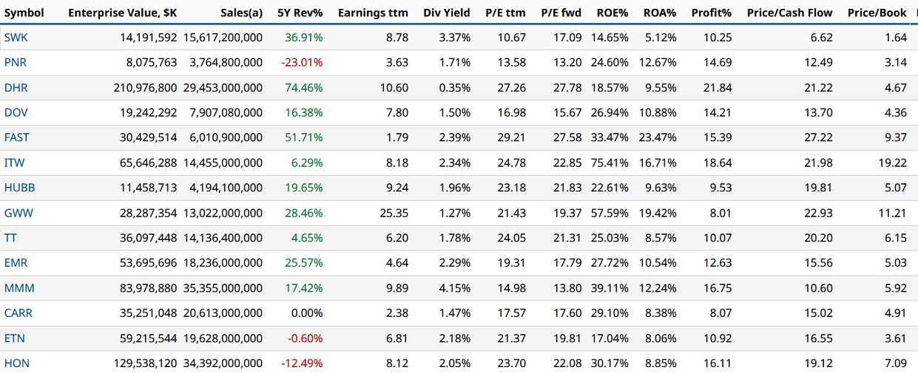This screenshot has width=918, height=373.
Task: Open the EMR ticker link
Action: pos(17,263)
